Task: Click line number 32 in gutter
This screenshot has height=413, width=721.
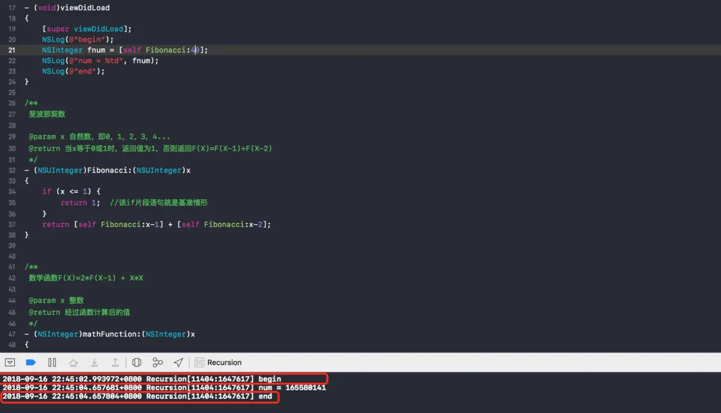Action: (12, 170)
